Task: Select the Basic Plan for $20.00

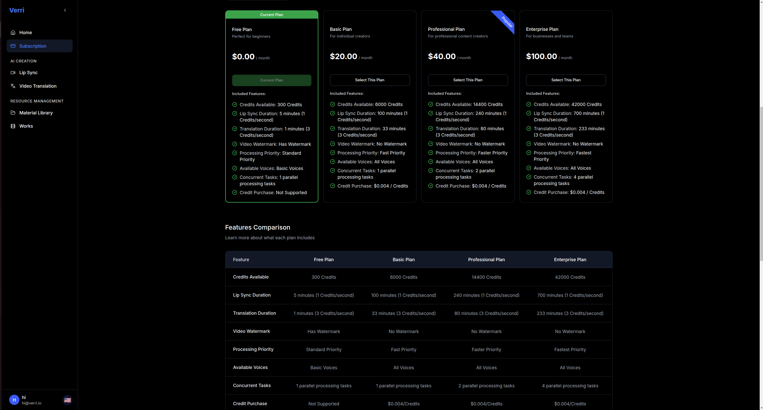Action: [x=369, y=80]
